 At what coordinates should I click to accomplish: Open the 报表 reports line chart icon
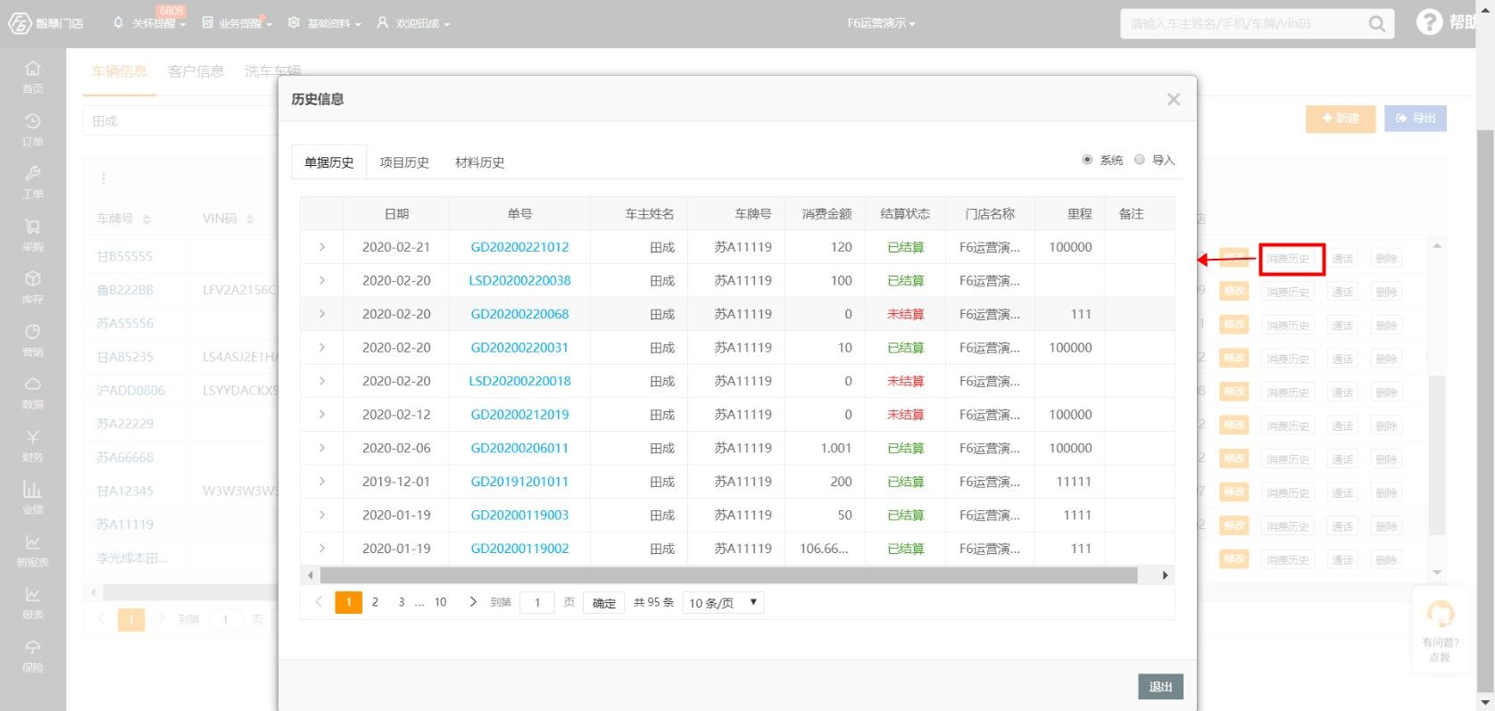point(32,594)
